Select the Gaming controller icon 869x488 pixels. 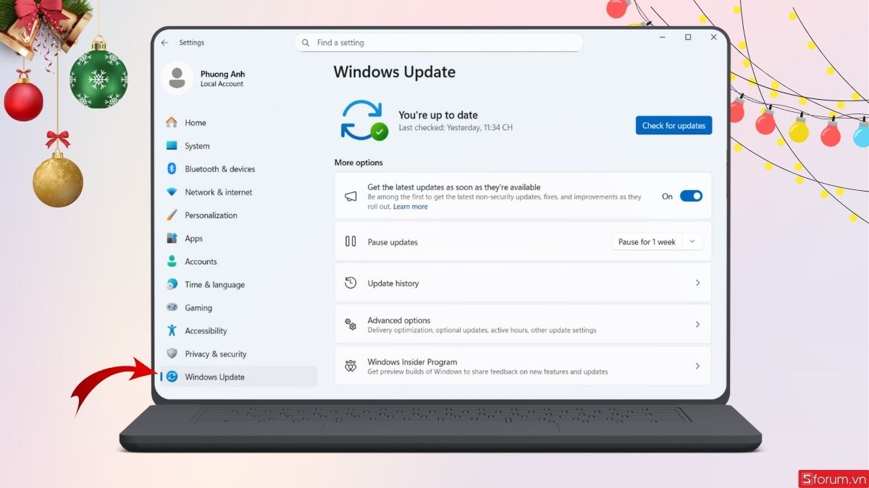pos(173,307)
